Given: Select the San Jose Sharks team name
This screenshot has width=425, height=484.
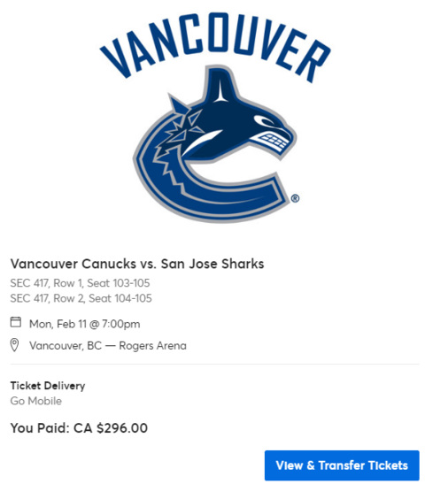Looking at the screenshot, I should point(212,264).
